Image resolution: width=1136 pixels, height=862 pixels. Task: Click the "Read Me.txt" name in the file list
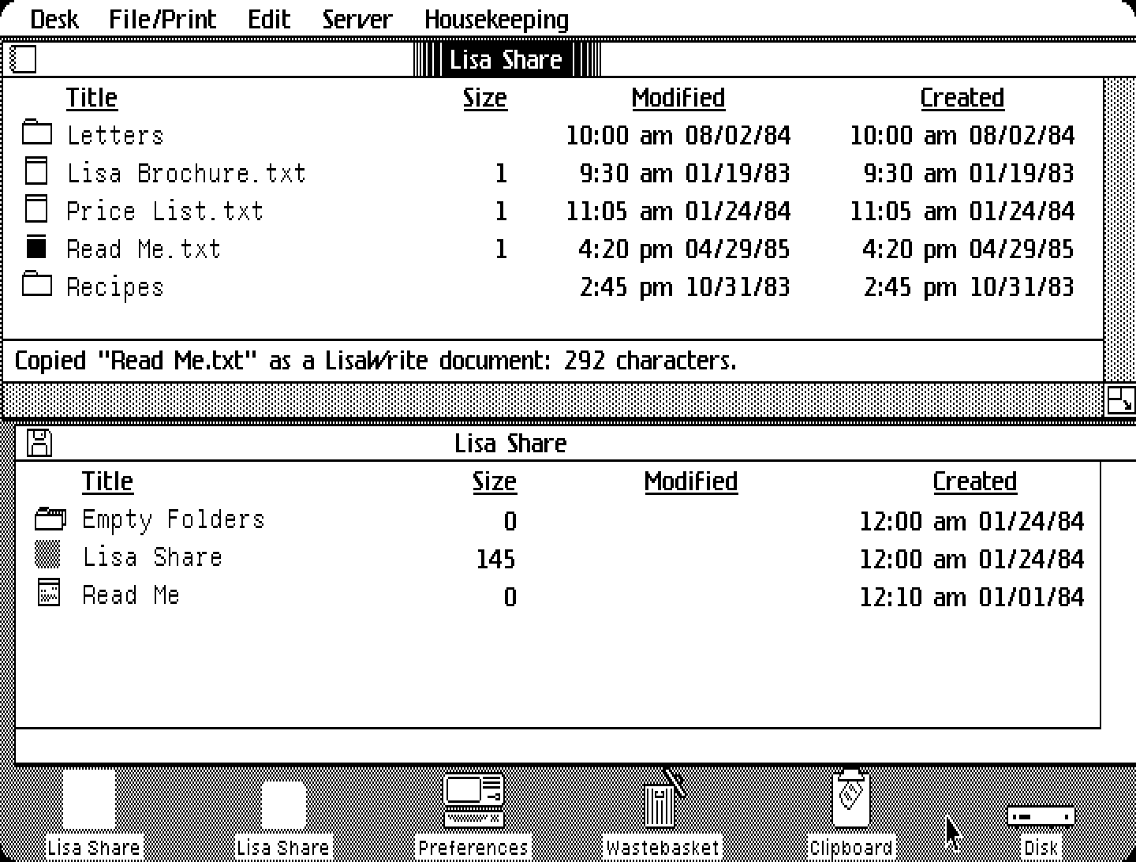coord(144,249)
